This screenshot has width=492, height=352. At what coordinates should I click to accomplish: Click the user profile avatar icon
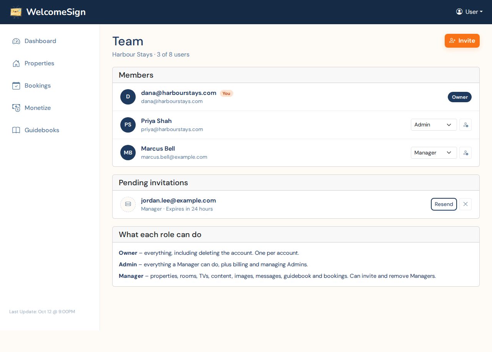pyautogui.click(x=459, y=12)
